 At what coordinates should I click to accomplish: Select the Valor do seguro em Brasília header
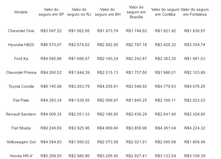point(136,12)
